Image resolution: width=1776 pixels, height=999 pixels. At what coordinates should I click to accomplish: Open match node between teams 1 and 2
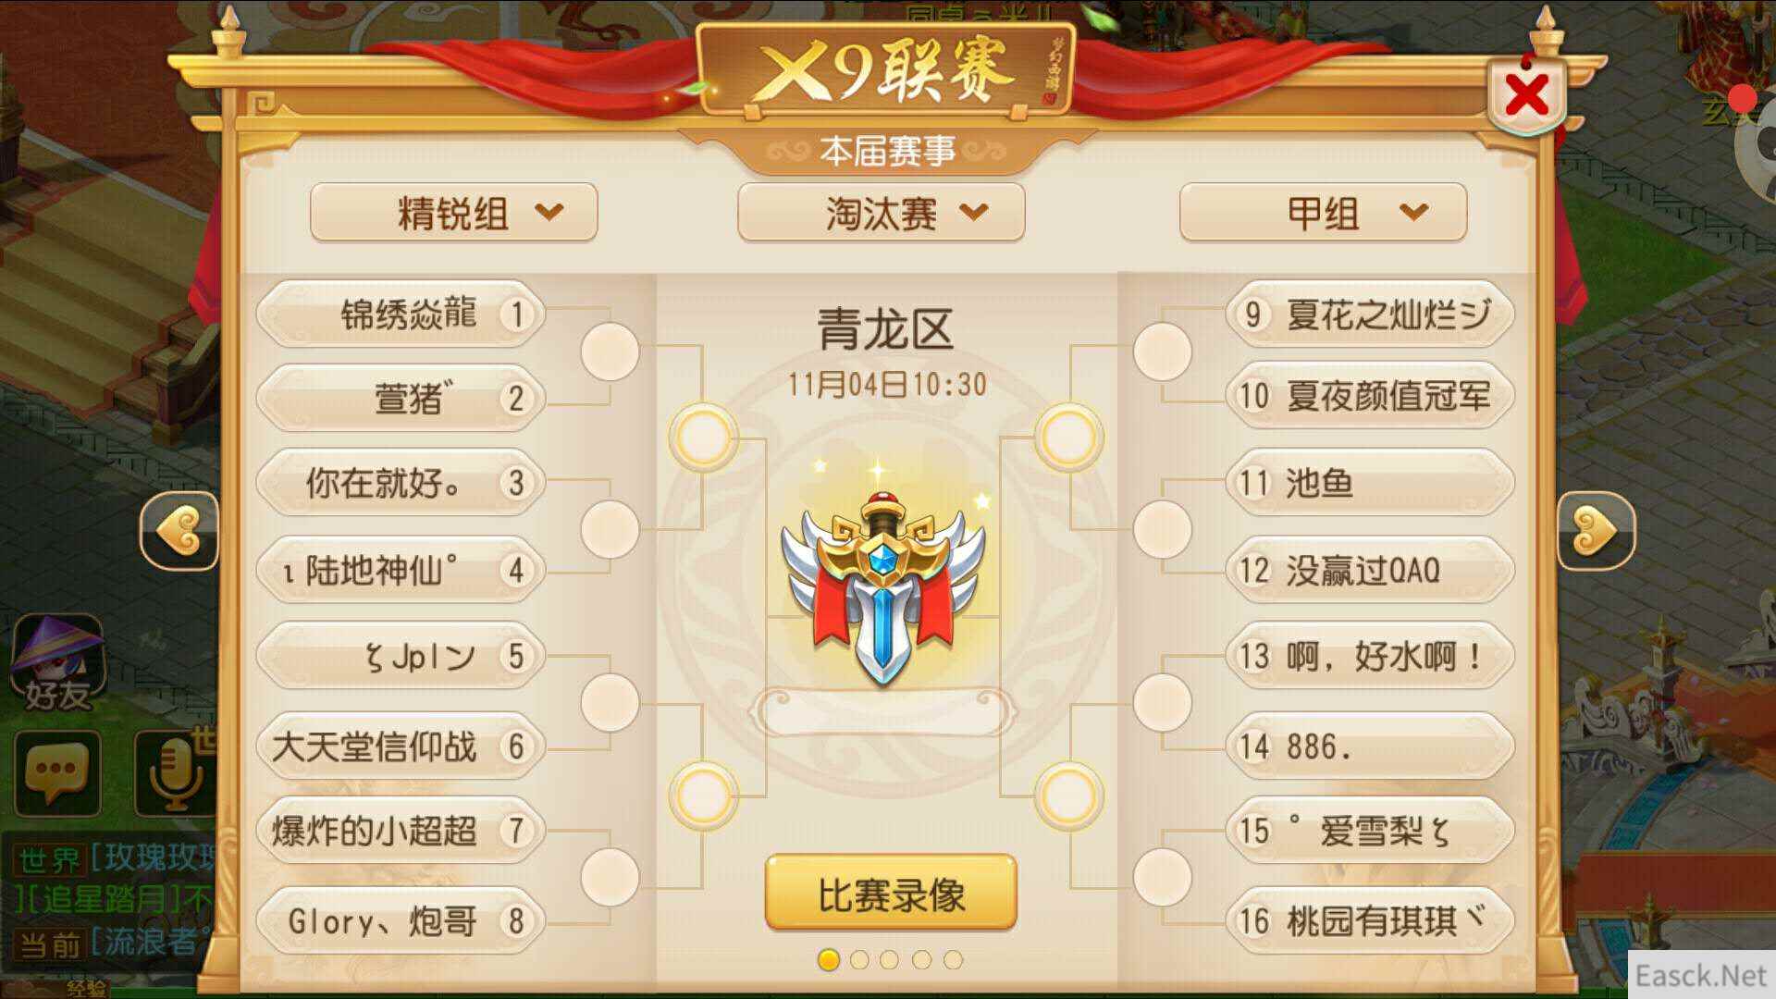coord(610,351)
